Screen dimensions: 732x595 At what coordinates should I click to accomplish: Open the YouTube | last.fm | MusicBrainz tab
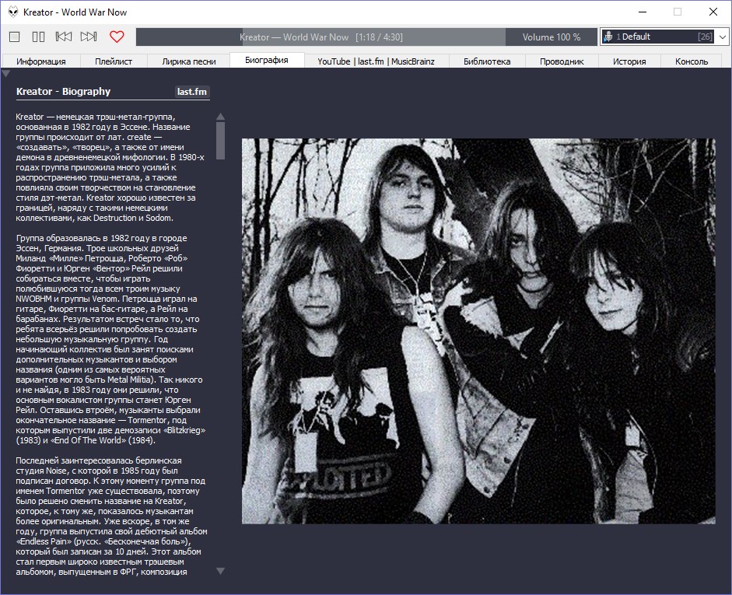coord(376,61)
